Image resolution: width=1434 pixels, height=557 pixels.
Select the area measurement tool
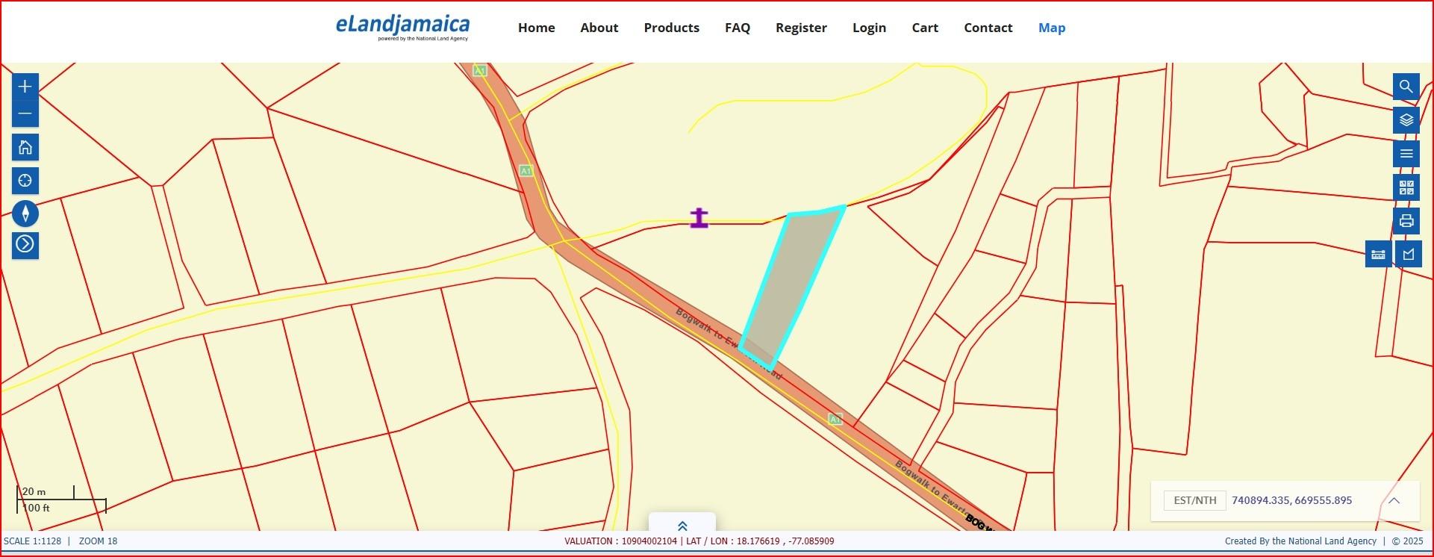(x=1409, y=255)
